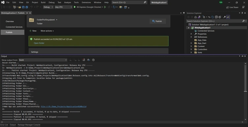
Task: Click the Open File toolbar icon
Action: 20,7
